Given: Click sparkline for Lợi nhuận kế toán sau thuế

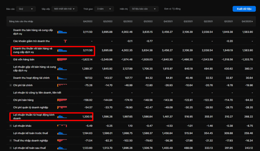Looking at the screenshot, I should [62, 148].
